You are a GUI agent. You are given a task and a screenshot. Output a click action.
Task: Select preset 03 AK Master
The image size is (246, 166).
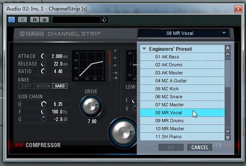pos(182,73)
